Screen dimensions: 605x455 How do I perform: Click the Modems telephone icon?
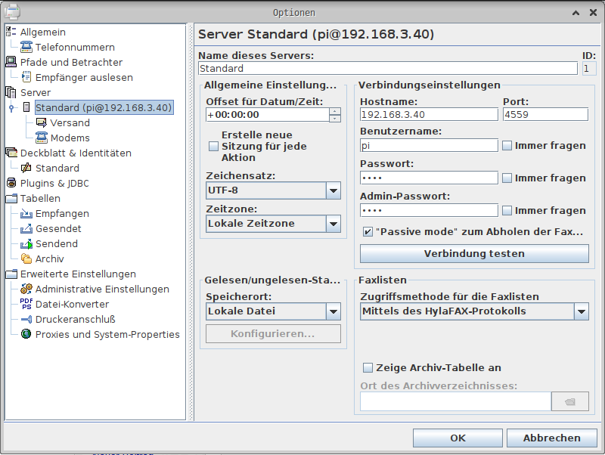coord(42,138)
